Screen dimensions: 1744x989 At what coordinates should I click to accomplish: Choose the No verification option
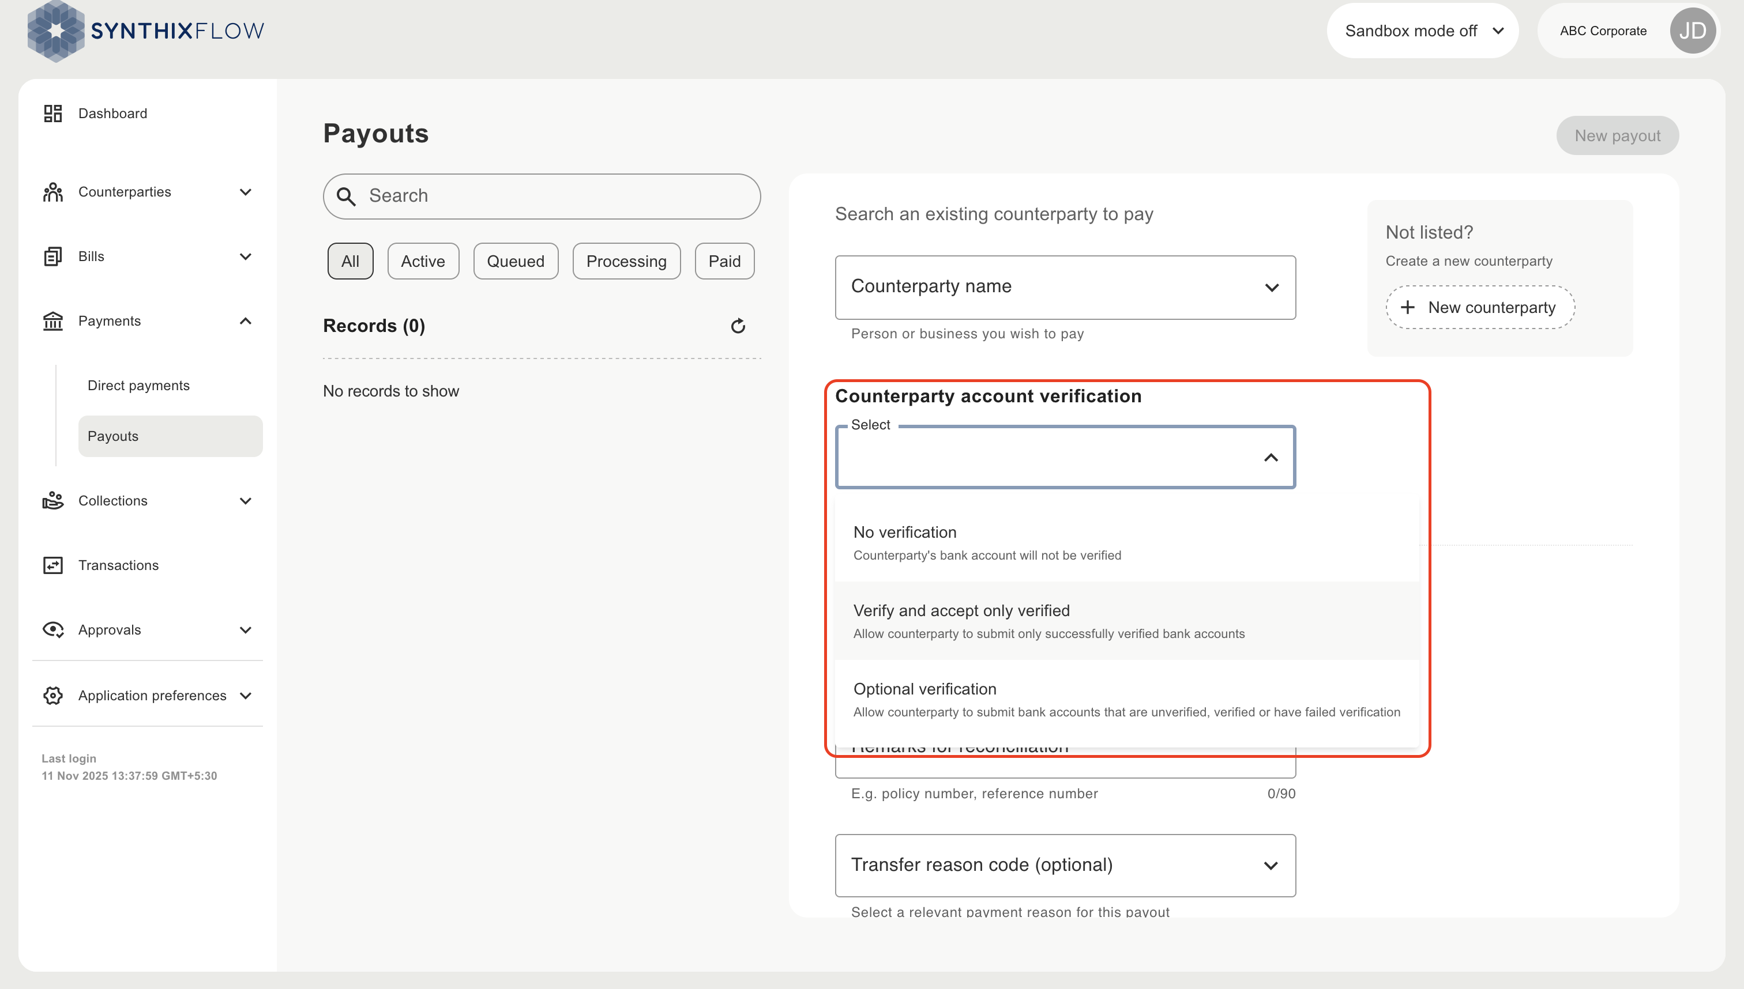(x=1127, y=542)
